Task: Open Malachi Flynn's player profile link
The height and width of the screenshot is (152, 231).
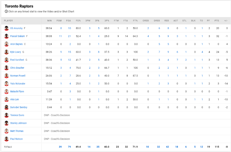Action: tap(17, 92)
